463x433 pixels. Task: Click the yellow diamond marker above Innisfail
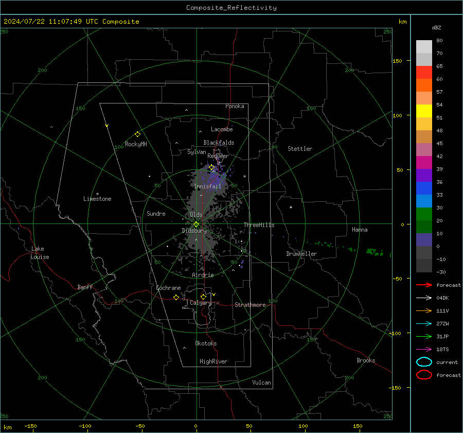click(212, 167)
